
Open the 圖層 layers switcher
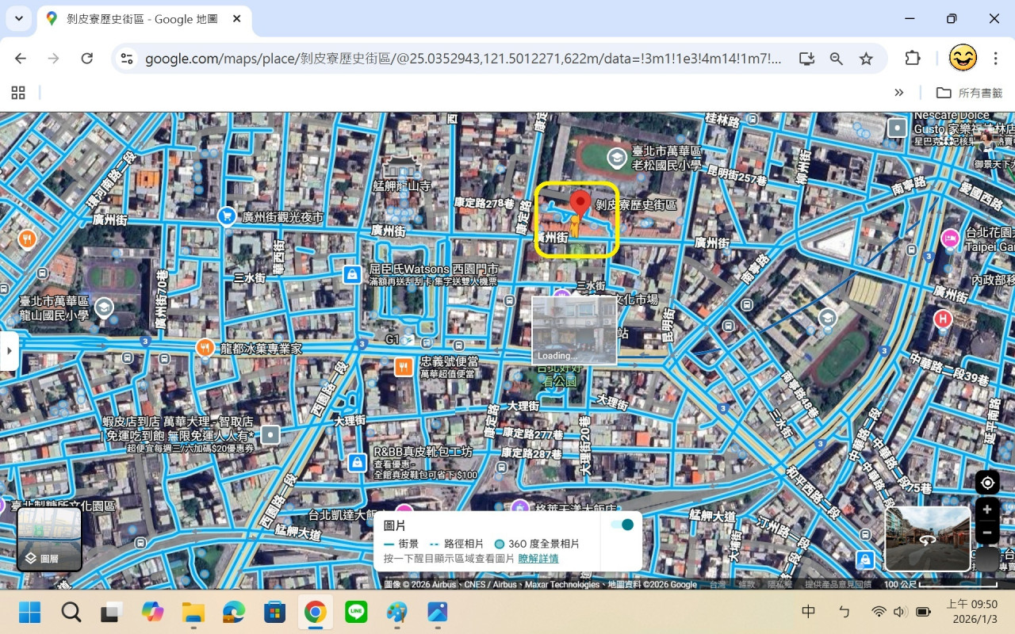pos(49,539)
